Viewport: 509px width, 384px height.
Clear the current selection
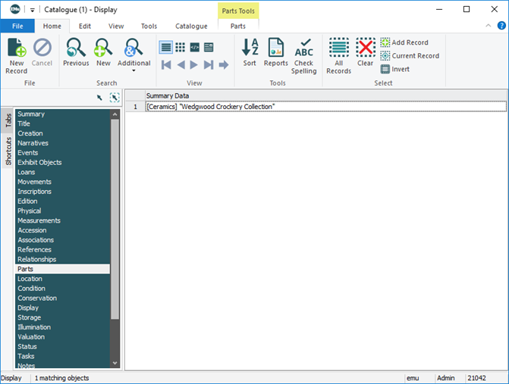366,55
